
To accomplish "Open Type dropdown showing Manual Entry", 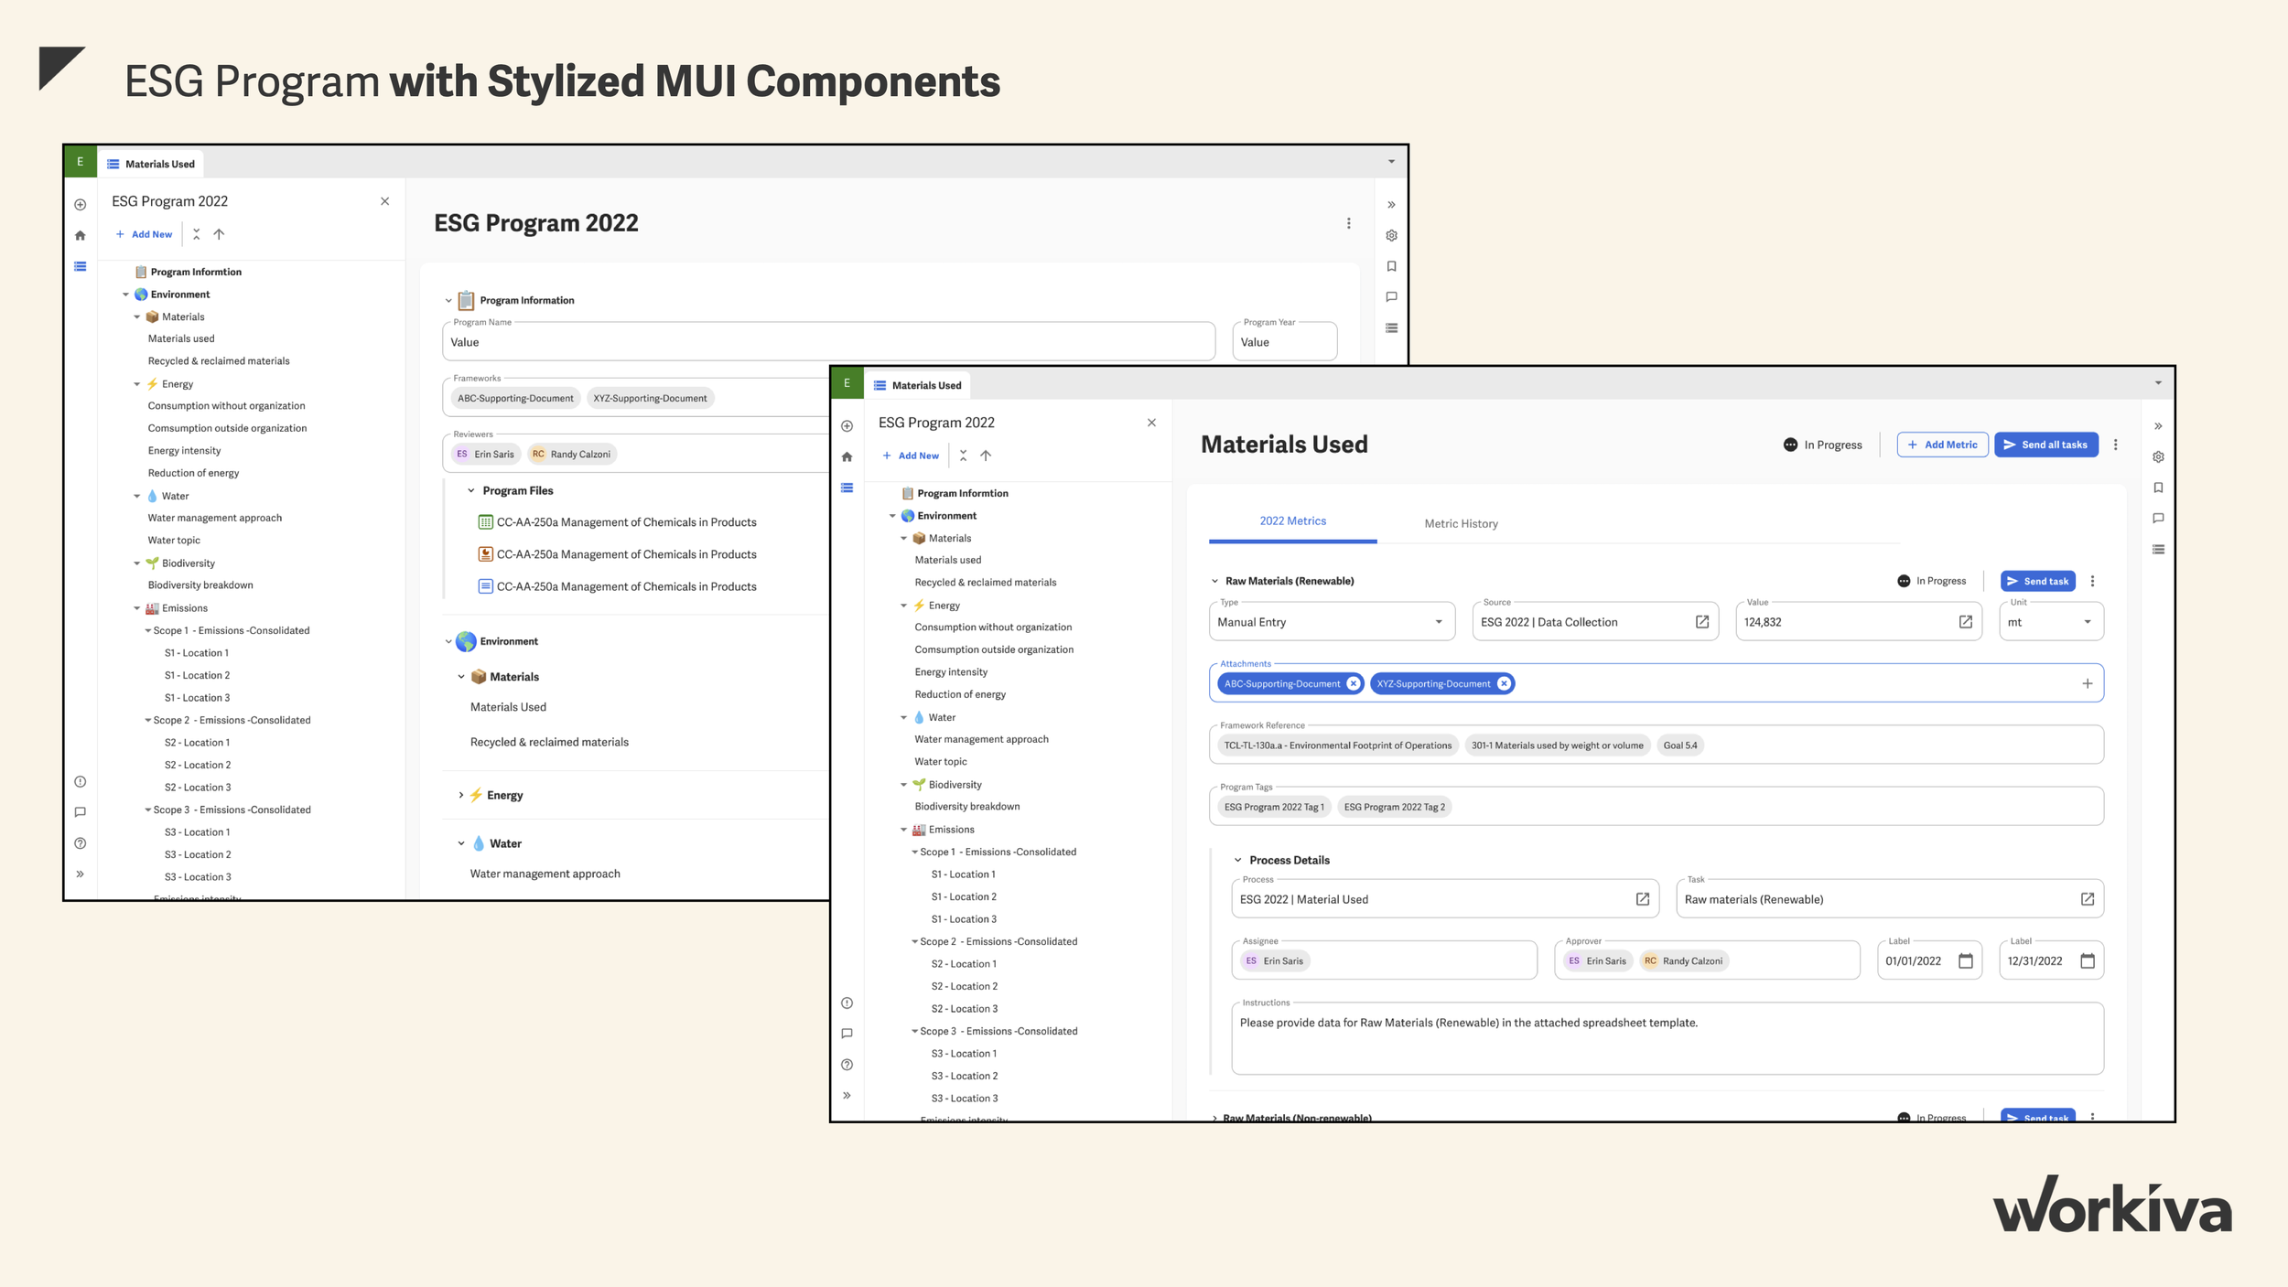I will [1331, 622].
